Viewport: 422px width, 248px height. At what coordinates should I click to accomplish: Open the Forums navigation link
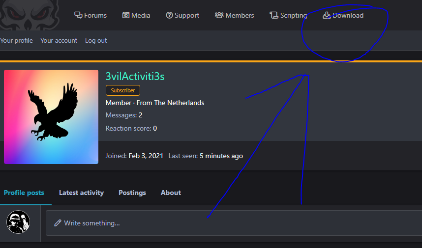pyautogui.click(x=90, y=15)
